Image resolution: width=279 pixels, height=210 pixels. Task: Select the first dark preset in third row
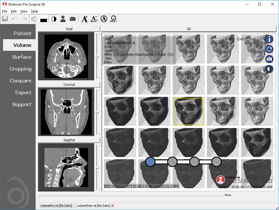pyautogui.click(x=120, y=111)
